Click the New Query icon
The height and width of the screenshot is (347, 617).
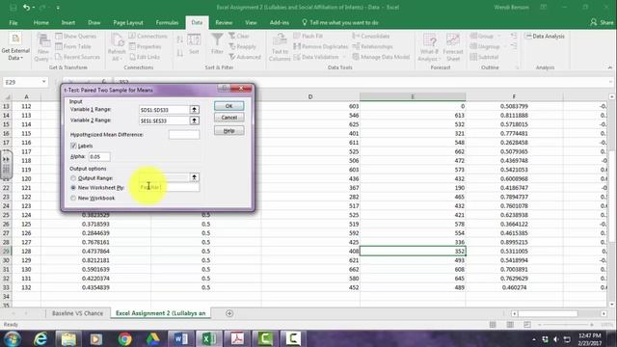click(x=43, y=40)
